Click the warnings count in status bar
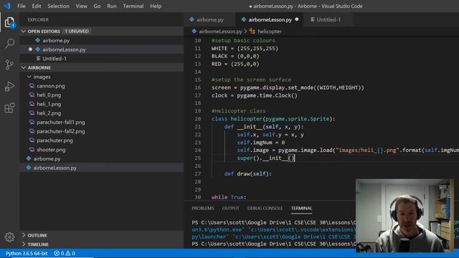This screenshot has width=459, height=258. [70, 253]
